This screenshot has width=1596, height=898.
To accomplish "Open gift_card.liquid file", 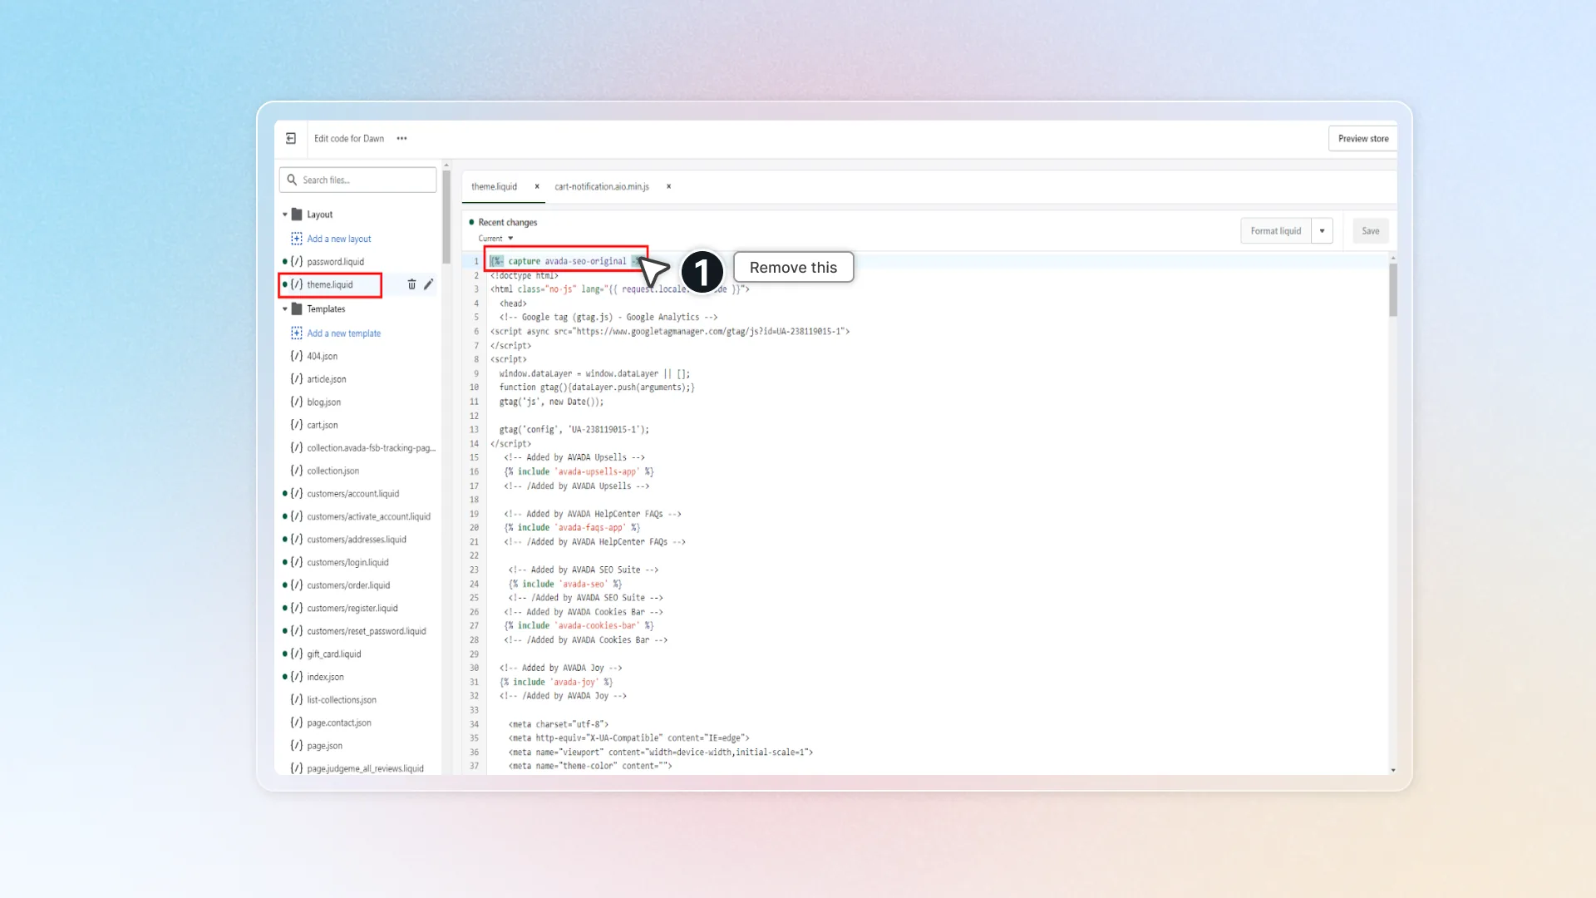I will pyautogui.click(x=334, y=654).
